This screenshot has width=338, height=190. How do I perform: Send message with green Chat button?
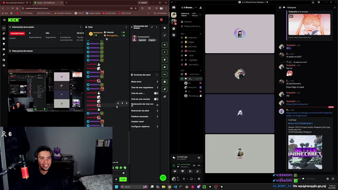(x=123, y=179)
